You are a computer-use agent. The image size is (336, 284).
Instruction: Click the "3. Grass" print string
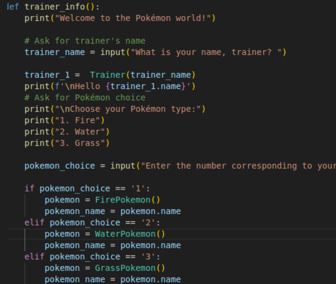(x=80, y=143)
